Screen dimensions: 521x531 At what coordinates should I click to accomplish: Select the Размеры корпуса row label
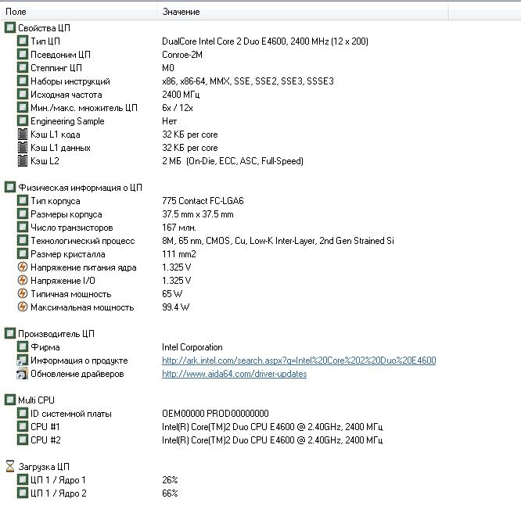(66, 214)
